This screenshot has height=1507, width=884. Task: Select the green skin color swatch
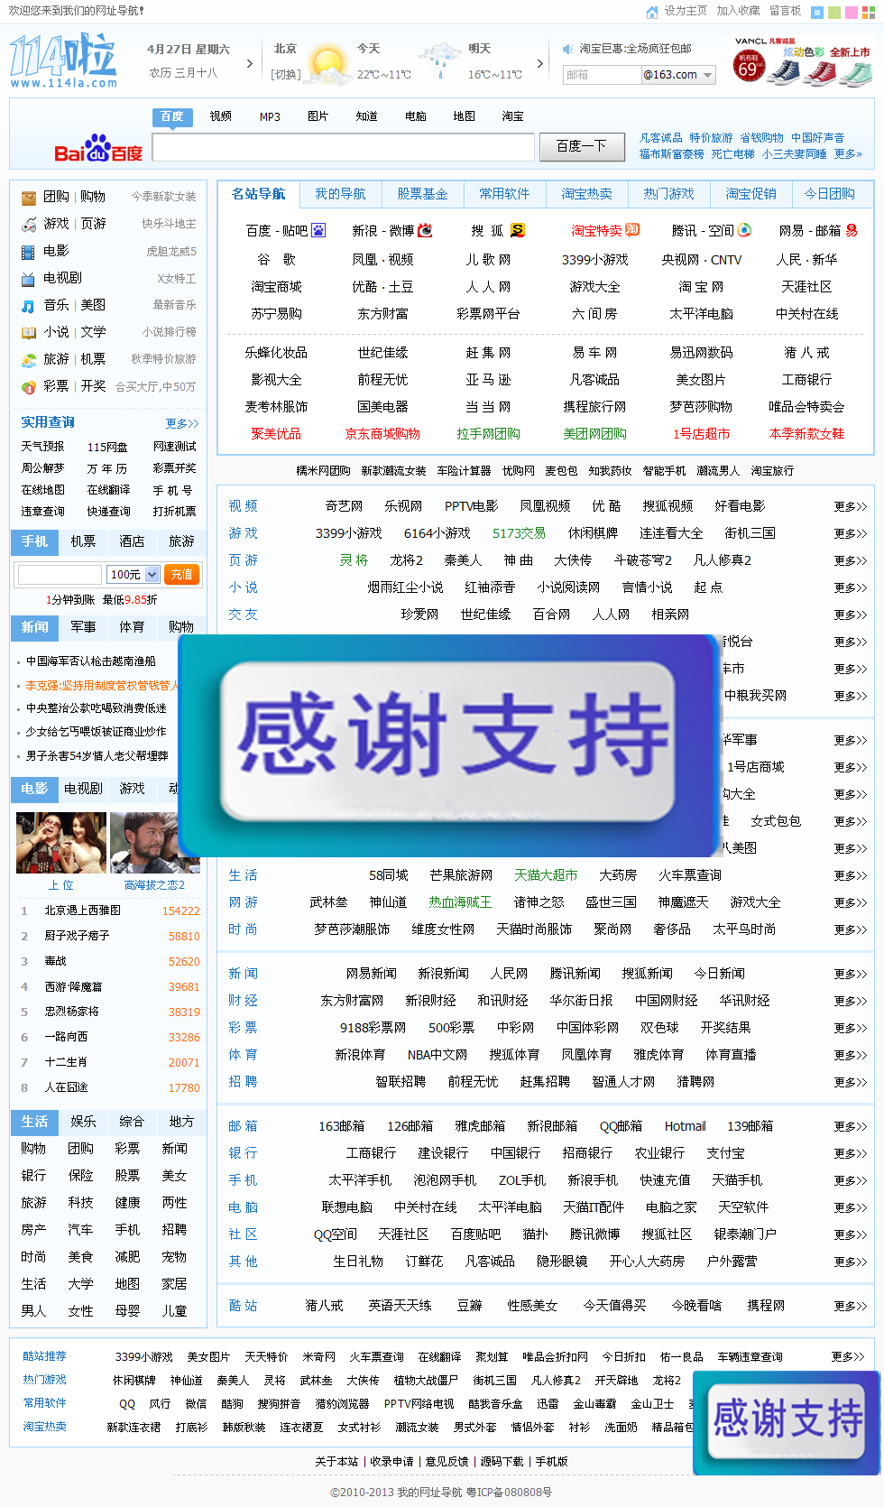tap(834, 13)
